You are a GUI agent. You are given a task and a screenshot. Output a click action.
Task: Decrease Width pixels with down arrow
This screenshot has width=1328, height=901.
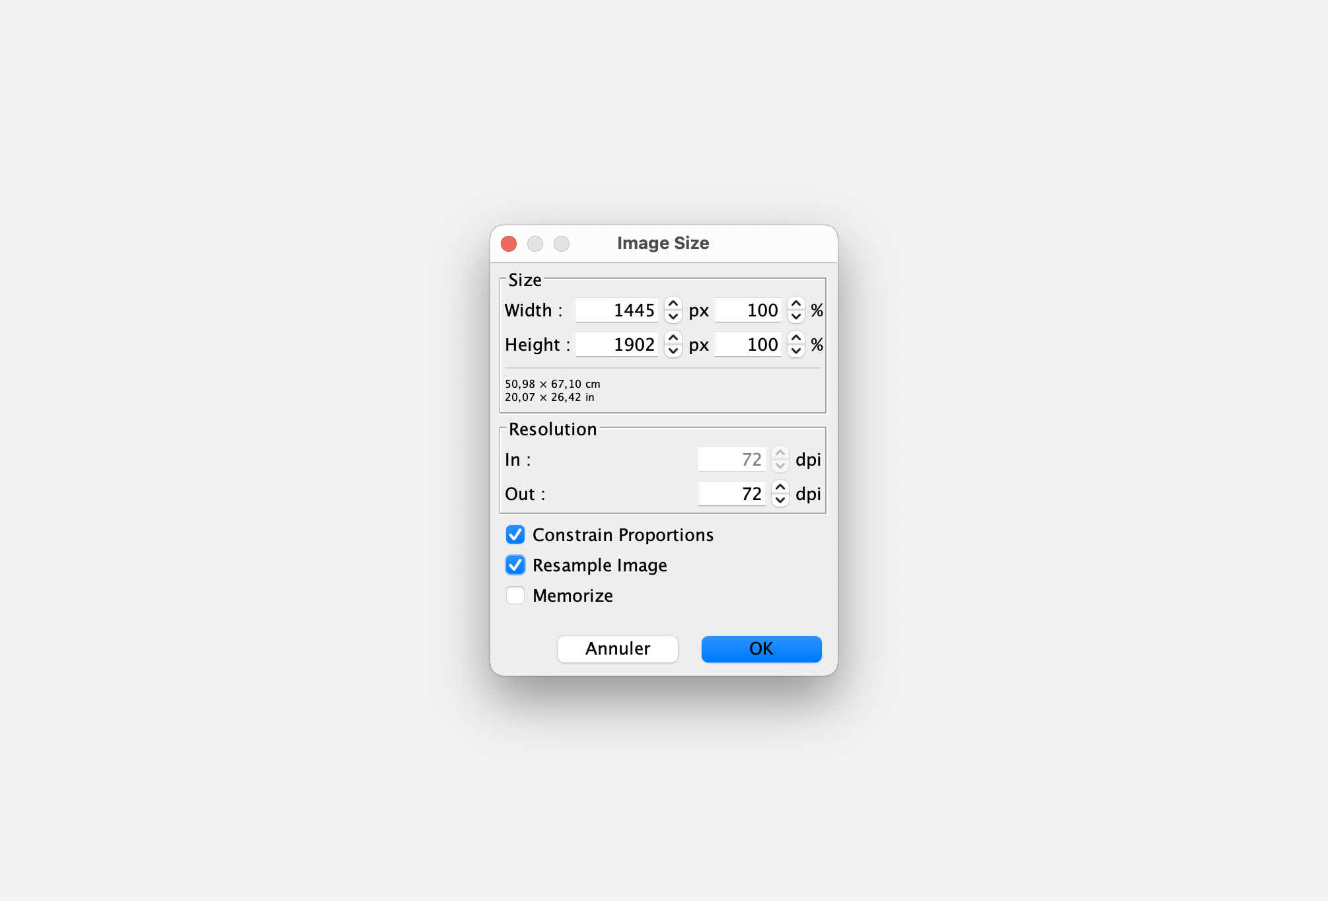[673, 316]
